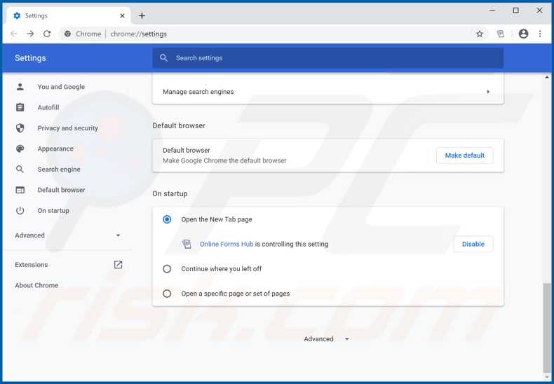Click the Default browser window icon
The width and height of the screenshot is (554, 384).
click(20, 190)
